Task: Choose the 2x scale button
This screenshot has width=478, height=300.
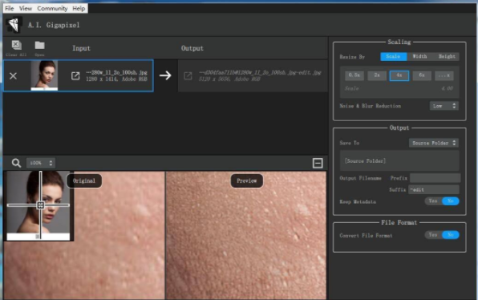Action: (x=377, y=75)
